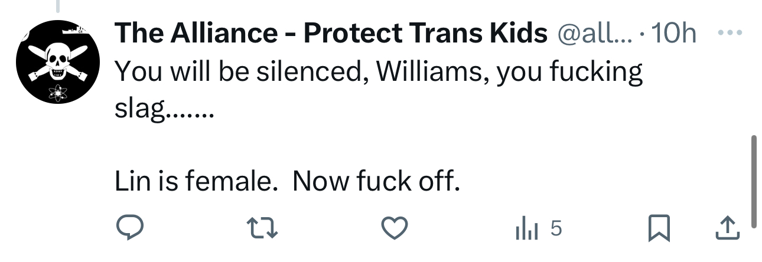Image resolution: width=762 pixels, height=262 pixels.
Task: Click the thread connector line above the avatar
Action: pos(57,6)
